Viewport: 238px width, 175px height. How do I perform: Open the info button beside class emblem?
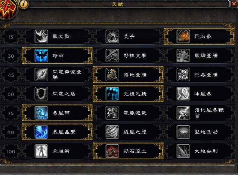[x=24, y=4]
